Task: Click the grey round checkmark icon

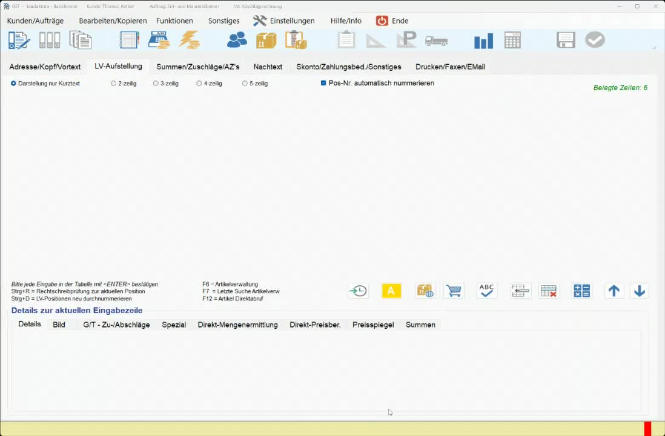Action: [x=595, y=41]
